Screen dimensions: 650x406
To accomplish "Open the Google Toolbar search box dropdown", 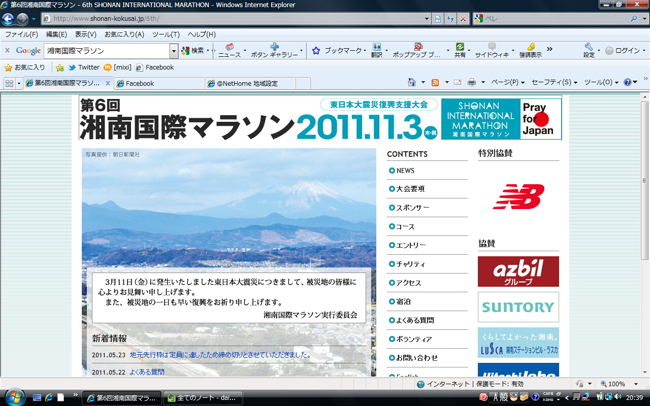I will click(x=174, y=51).
